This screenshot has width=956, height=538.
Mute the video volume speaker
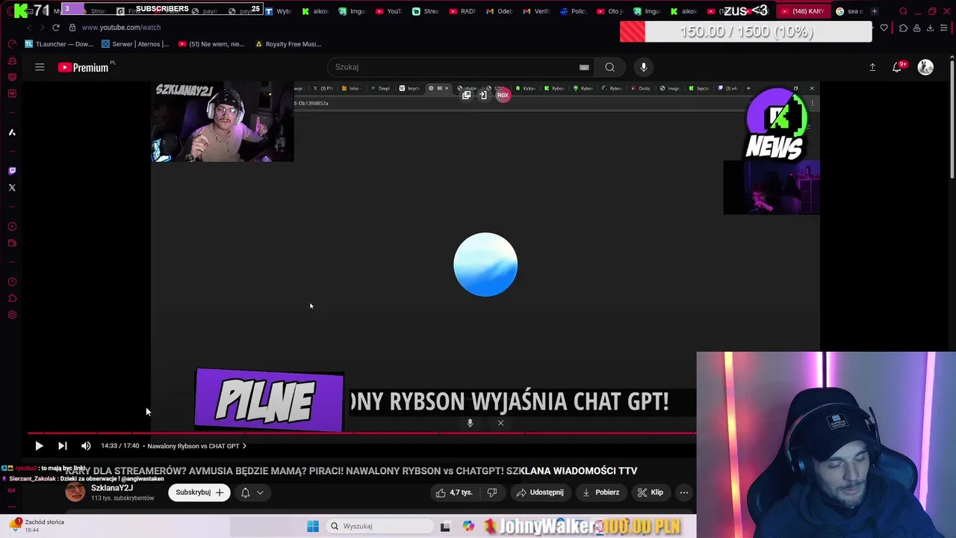pos(86,446)
